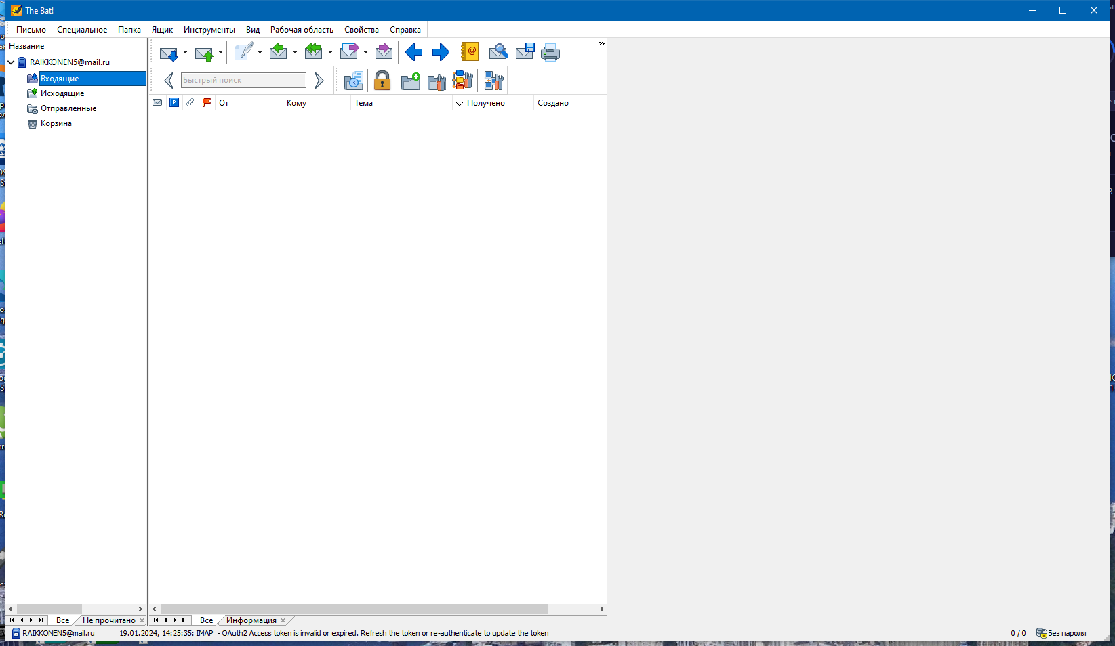This screenshot has height=646, width=1115.
Task: Open the Инструменты menu
Action: coord(209,30)
